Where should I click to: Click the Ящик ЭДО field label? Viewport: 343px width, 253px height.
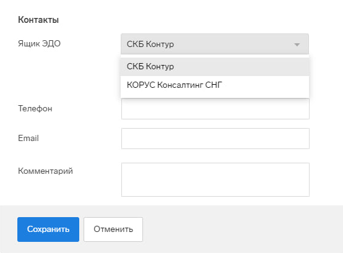coord(39,43)
